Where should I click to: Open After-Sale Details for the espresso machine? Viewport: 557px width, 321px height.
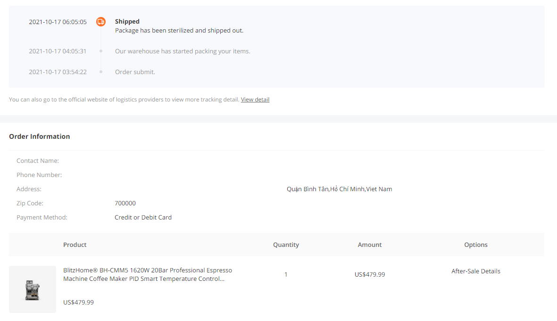tap(476, 271)
